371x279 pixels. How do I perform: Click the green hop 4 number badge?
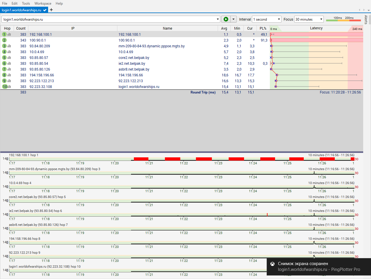click(4, 52)
